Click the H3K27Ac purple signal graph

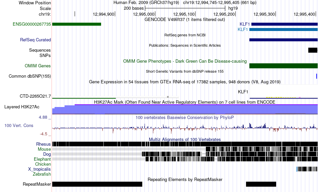click(x=185, y=109)
